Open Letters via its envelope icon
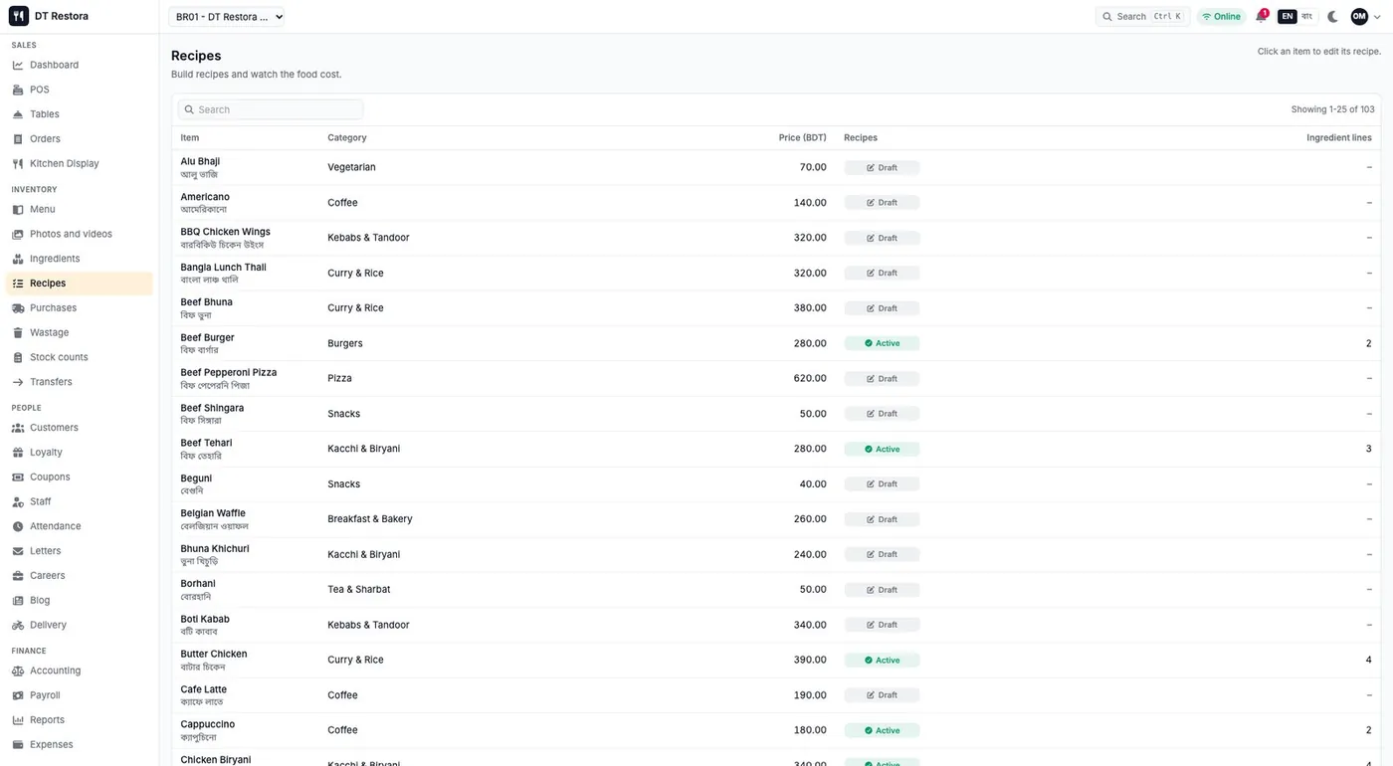The height and width of the screenshot is (766, 1393). (18, 551)
